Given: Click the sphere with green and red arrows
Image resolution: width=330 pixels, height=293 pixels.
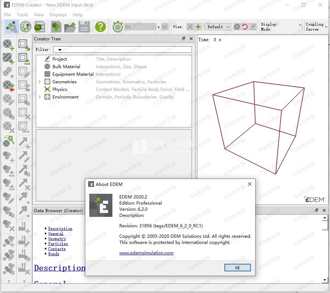Looking at the screenshot, I should pyautogui.click(x=9, y=86).
